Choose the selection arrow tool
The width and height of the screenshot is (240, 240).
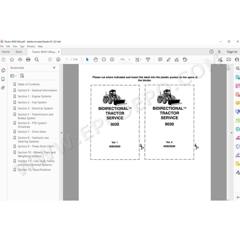[x=87, y=59]
